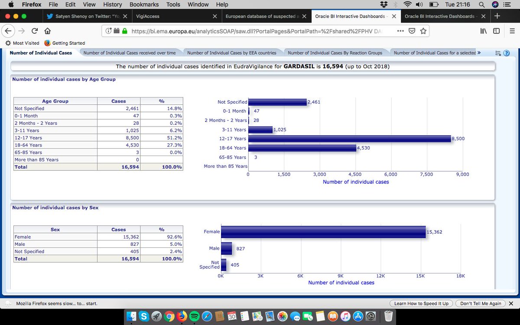This screenshot has width=520, height=325.
Task: Select the 92.6% Female percentage cell
Action: pos(161,237)
